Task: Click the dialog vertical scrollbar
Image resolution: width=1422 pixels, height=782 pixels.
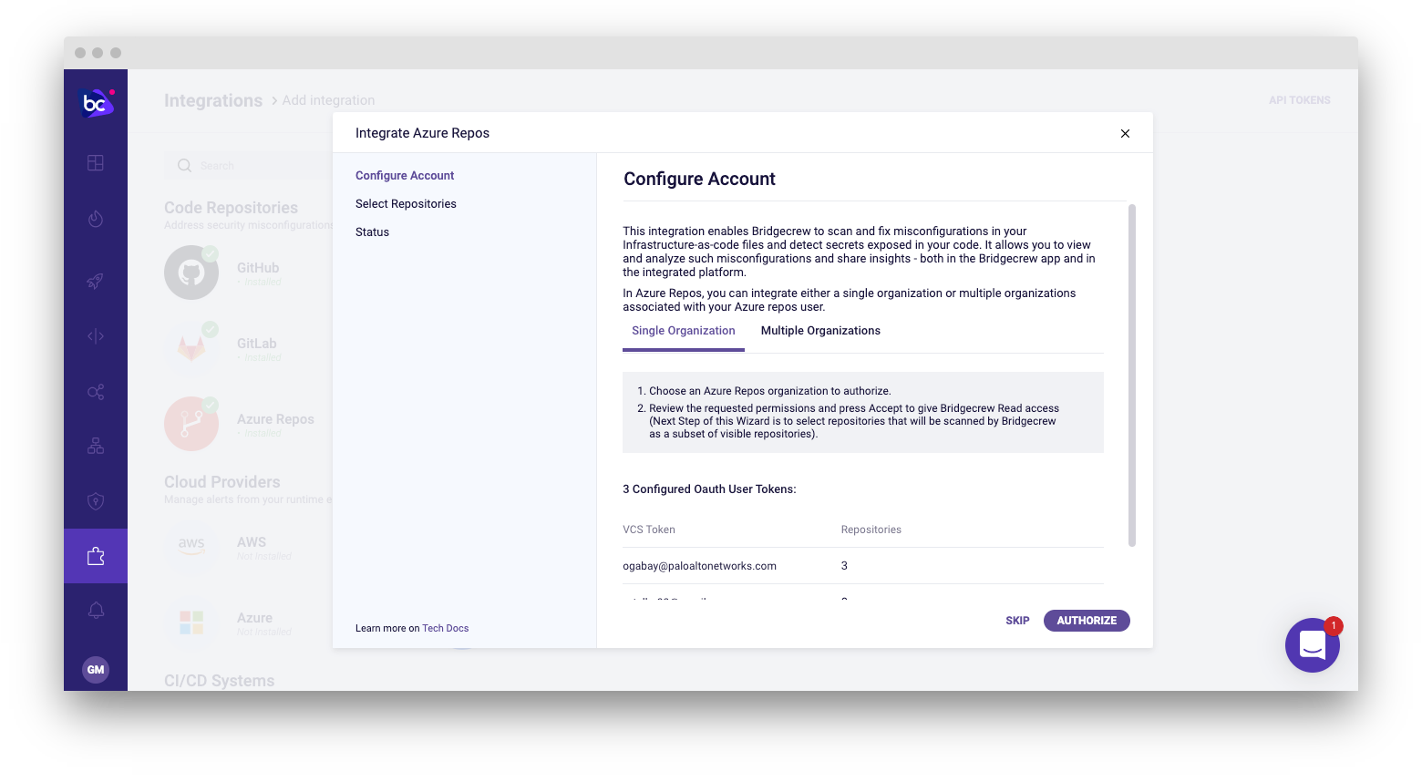Action: (1132, 376)
